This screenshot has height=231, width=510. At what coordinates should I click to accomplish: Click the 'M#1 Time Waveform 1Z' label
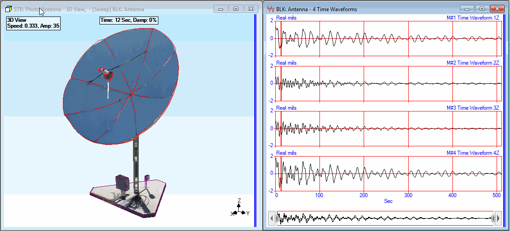(x=473, y=18)
